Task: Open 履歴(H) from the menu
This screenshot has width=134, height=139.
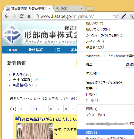Action: click(x=105, y=109)
